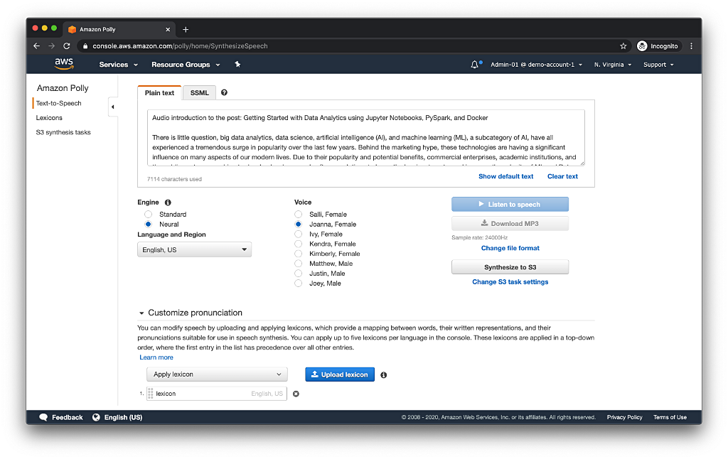Click the Change file format link
Screen dimensions: 728x459
click(x=510, y=248)
